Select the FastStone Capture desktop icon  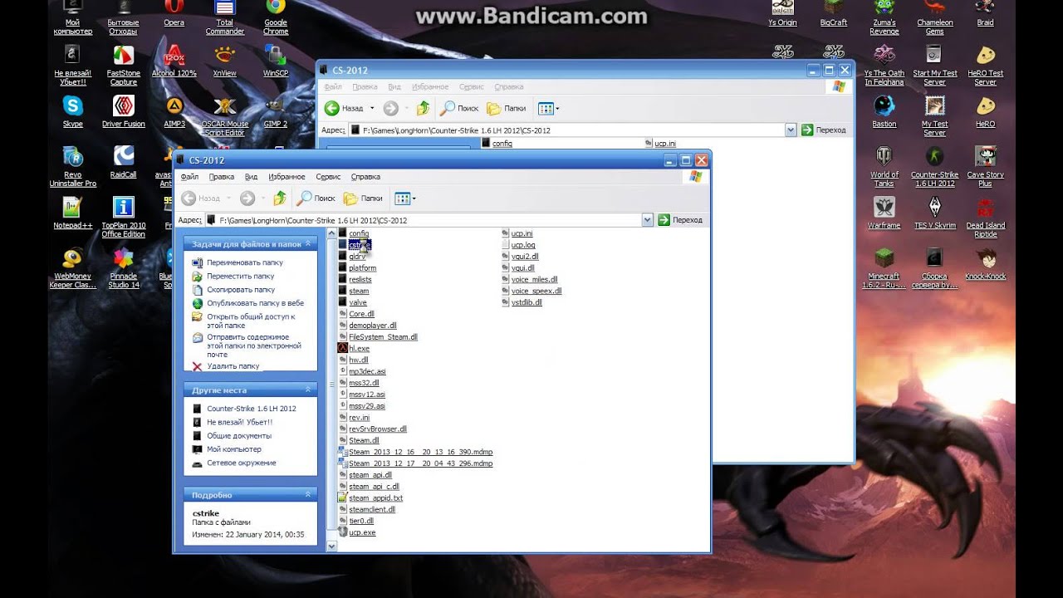[x=123, y=65]
